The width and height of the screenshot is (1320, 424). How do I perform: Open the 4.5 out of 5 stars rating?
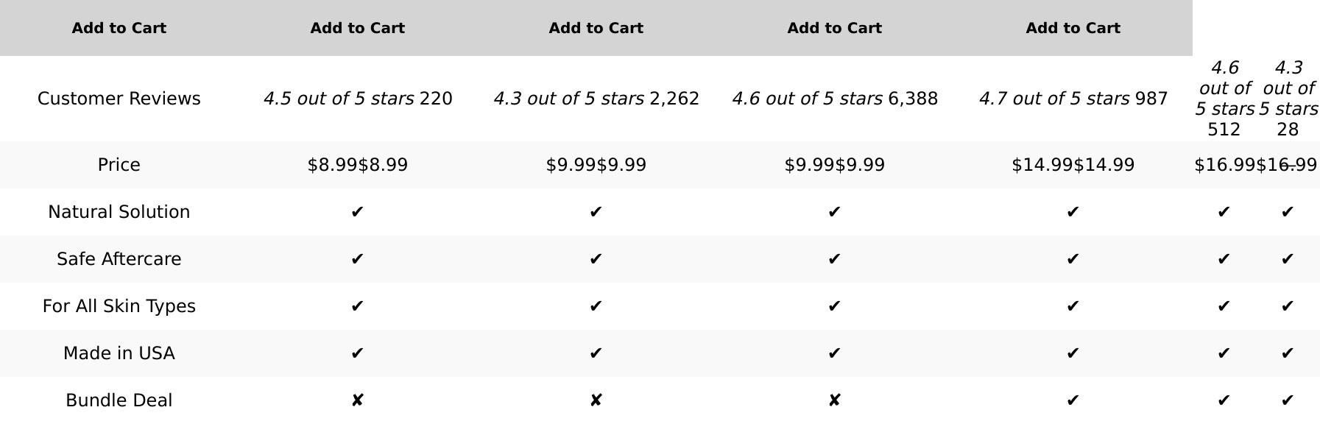[339, 99]
